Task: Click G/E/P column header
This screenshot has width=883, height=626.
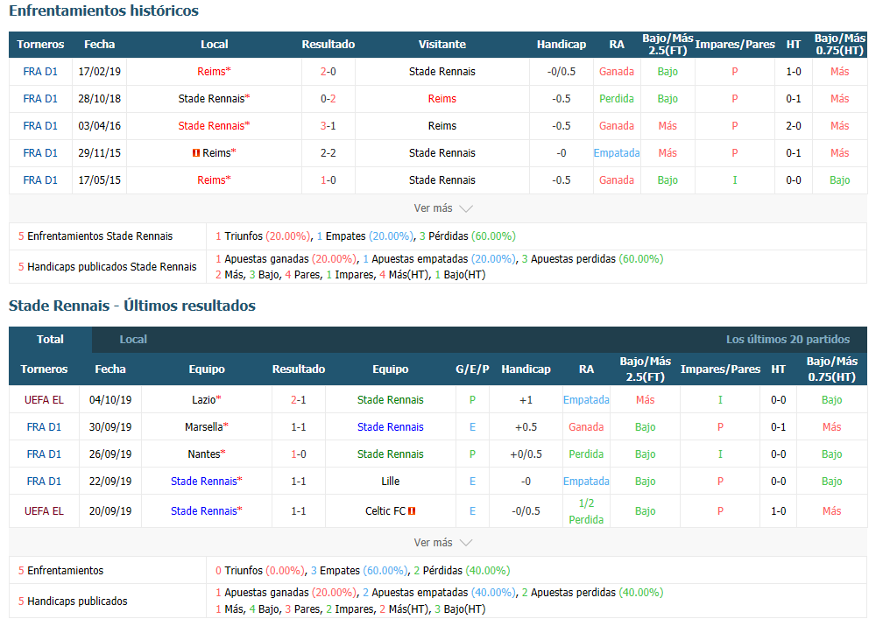Action: tap(472, 369)
